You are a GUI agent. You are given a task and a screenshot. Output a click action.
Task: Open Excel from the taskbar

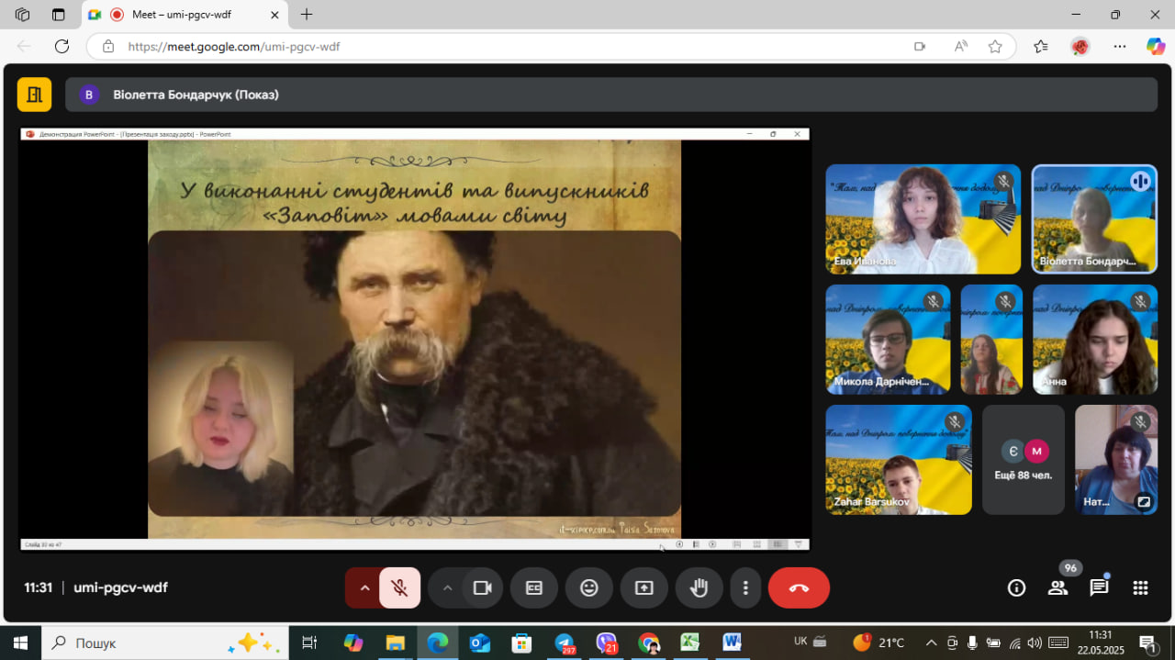[x=690, y=643]
